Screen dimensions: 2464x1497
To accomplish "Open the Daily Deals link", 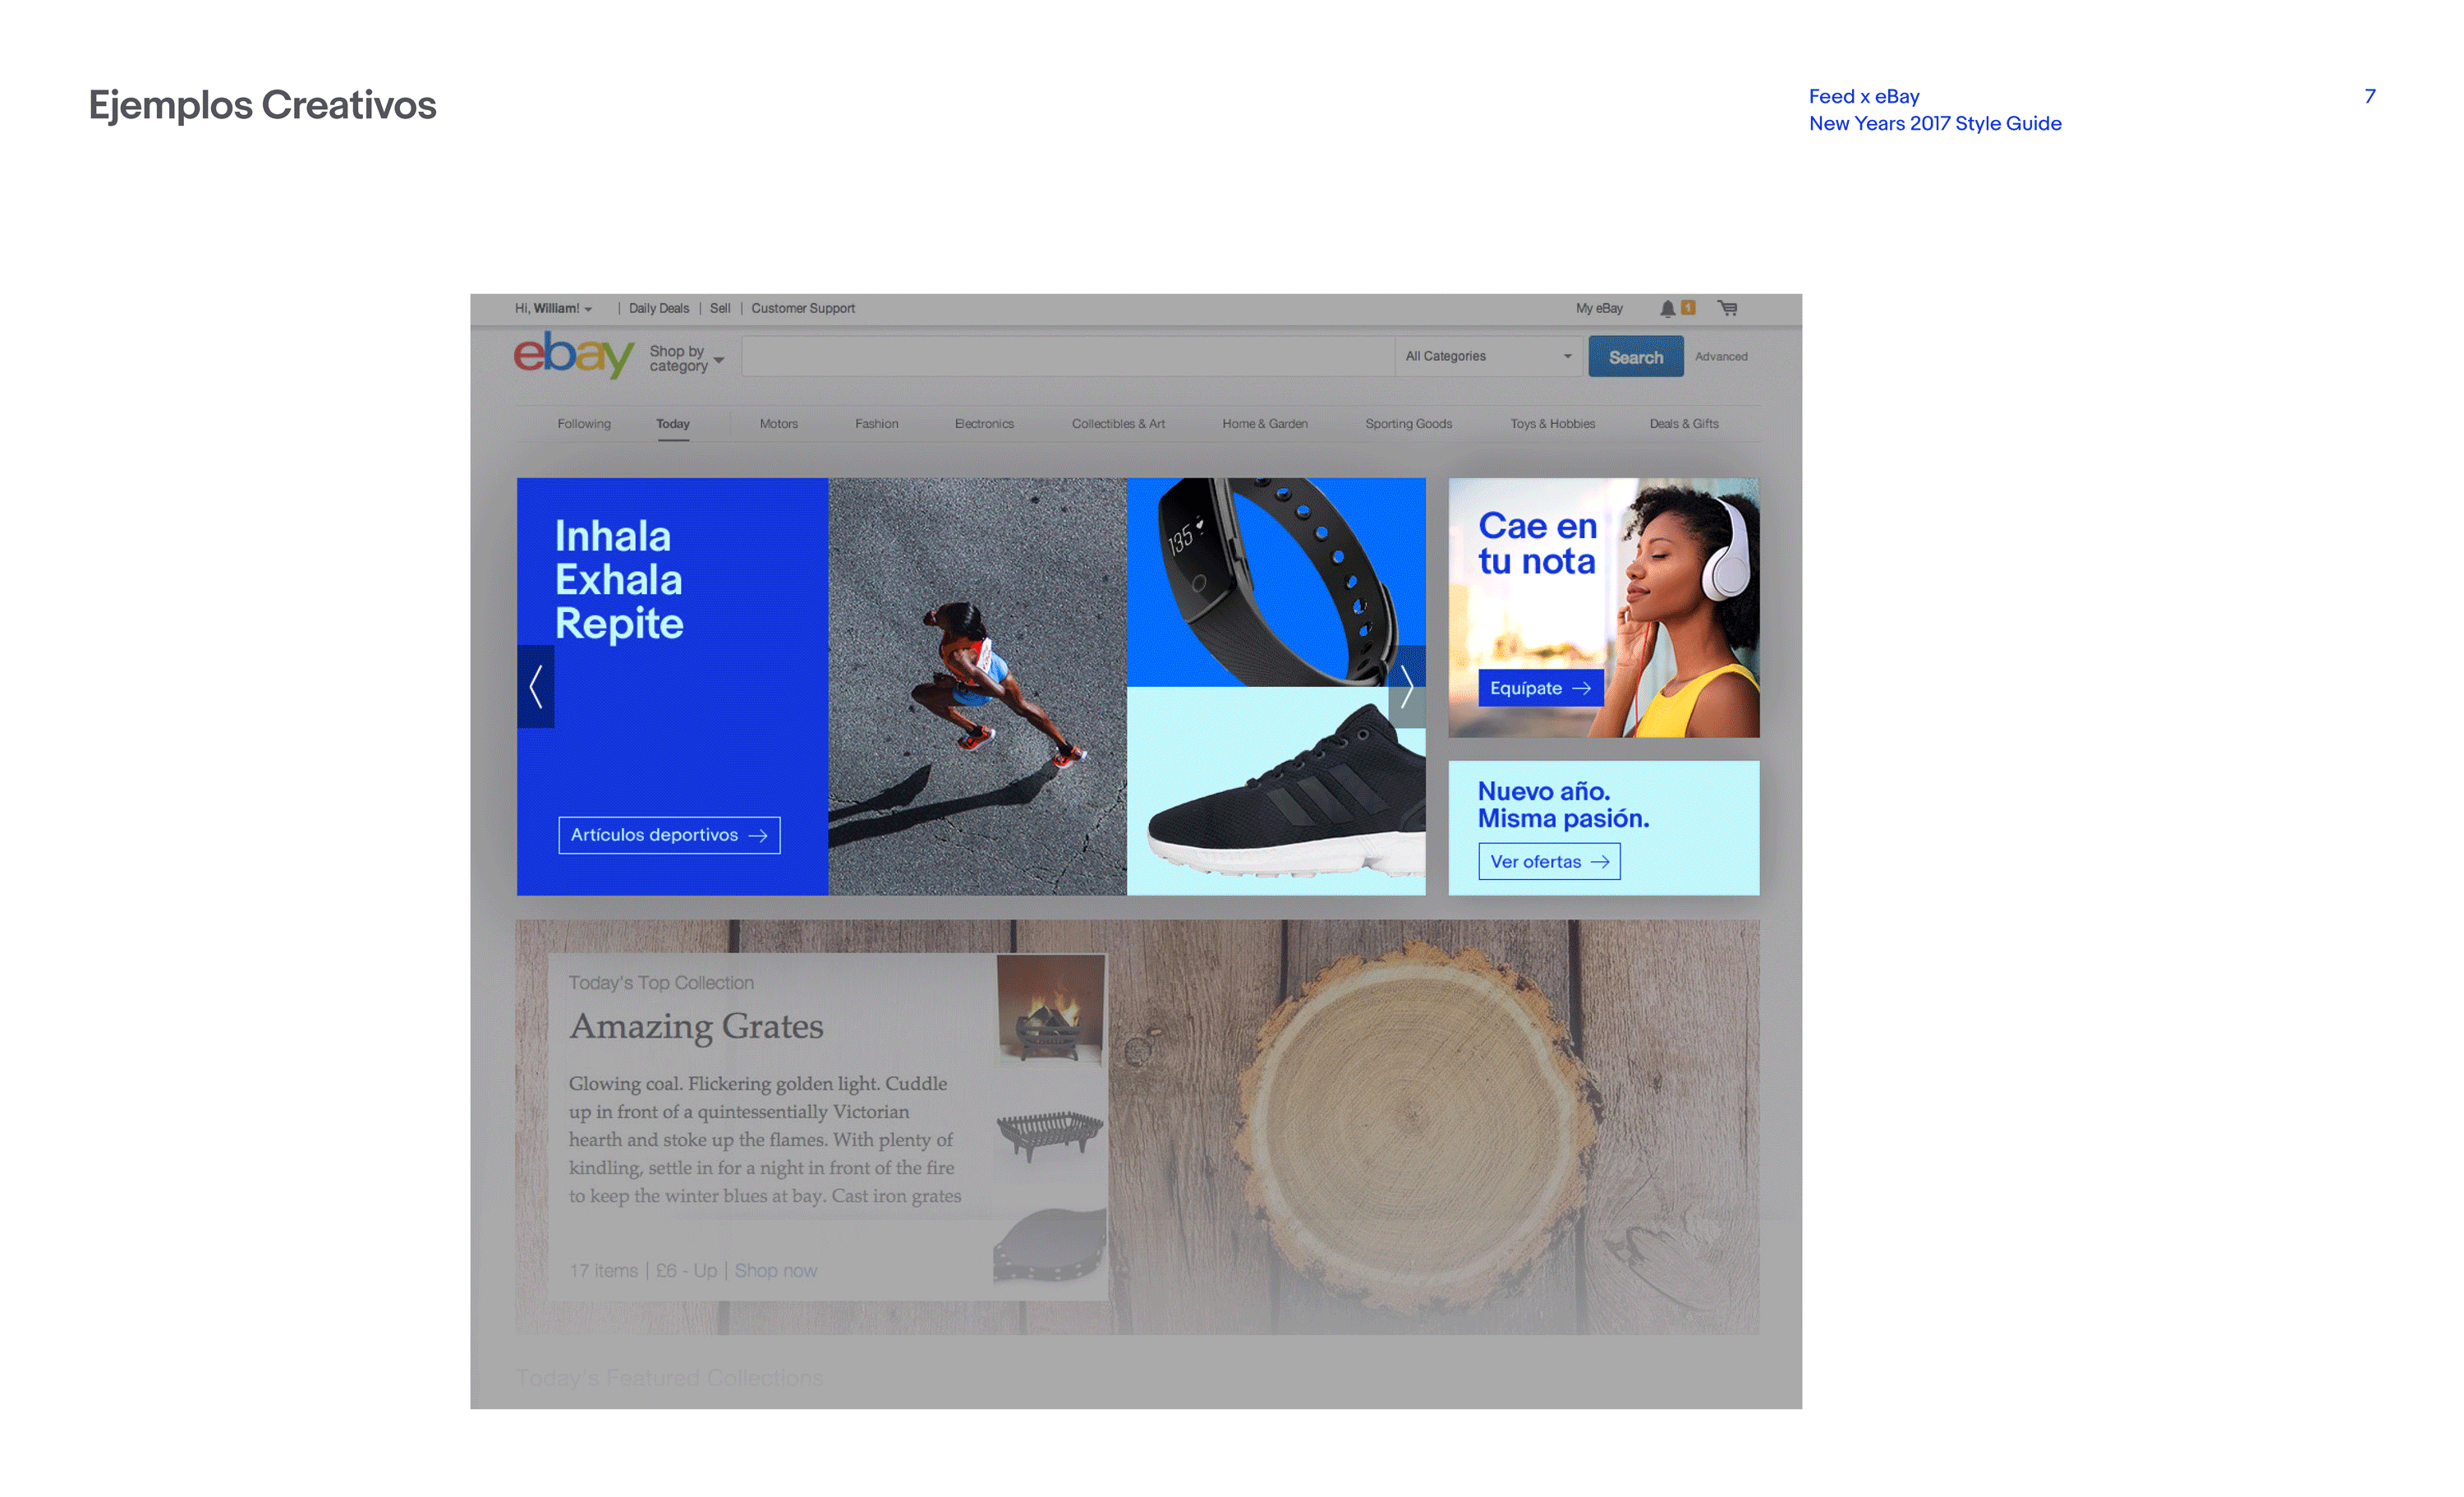I will 659,308.
